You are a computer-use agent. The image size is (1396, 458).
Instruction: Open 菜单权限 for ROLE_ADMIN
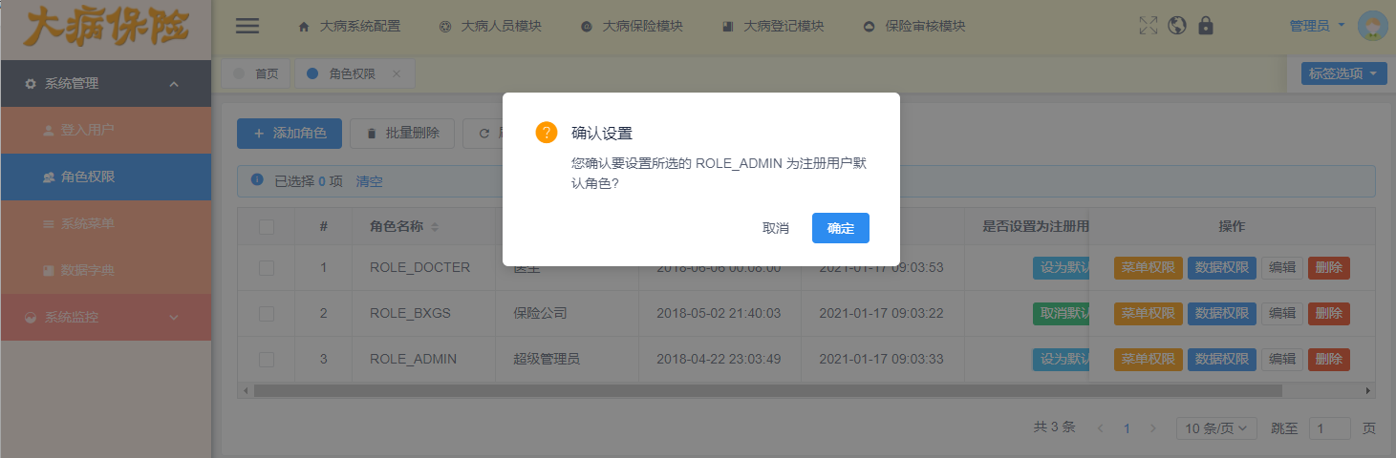tap(1149, 359)
